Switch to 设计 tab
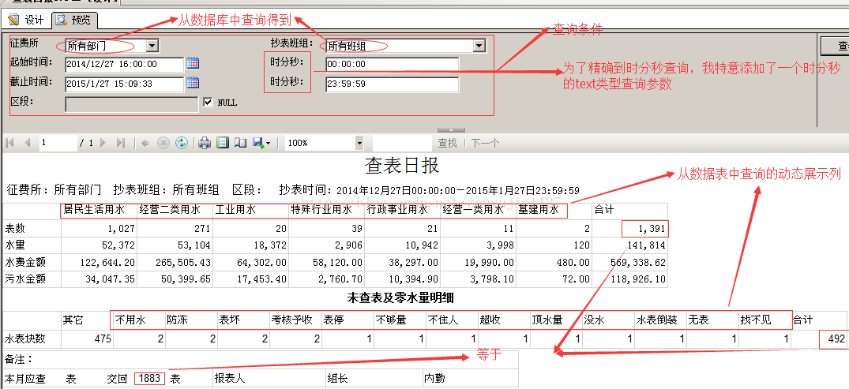The height and width of the screenshot is (389, 849). 27,20
